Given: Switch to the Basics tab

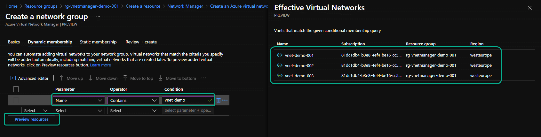Looking at the screenshot, I should 14,42.
